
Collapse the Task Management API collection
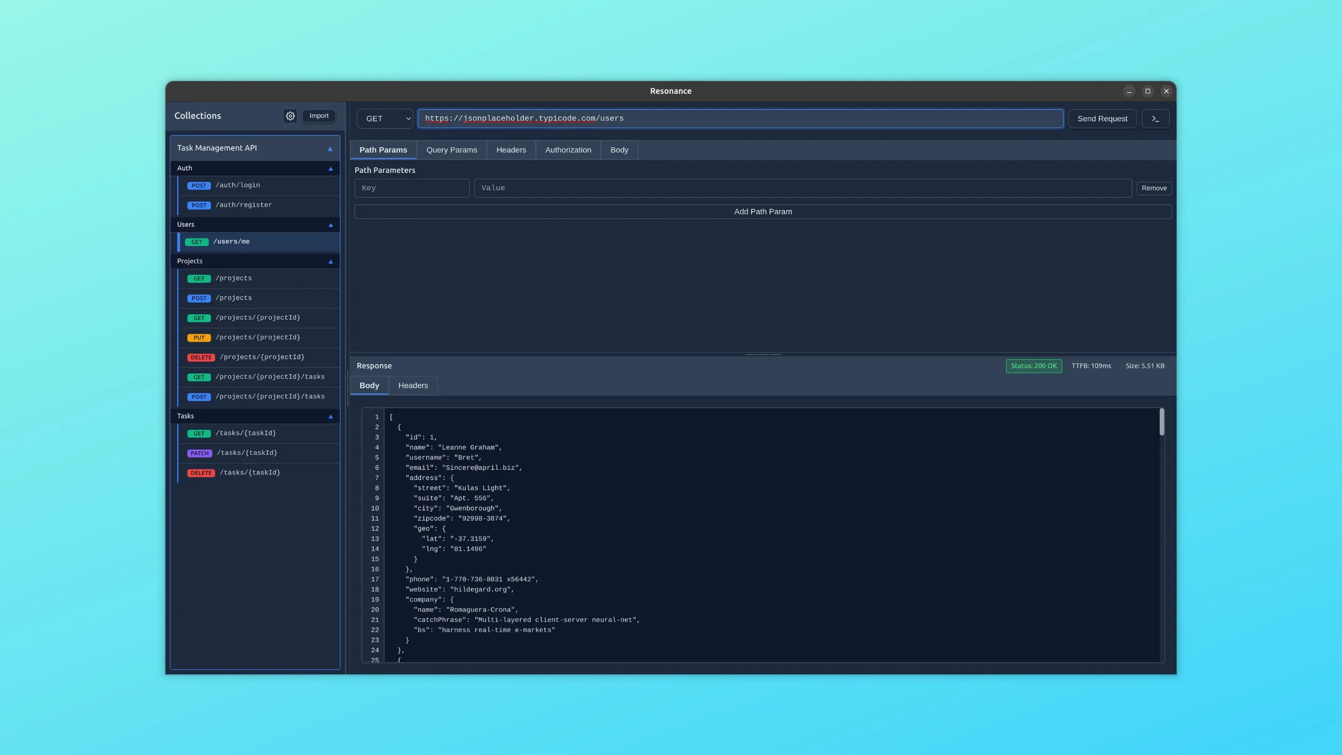pos(330,149)
